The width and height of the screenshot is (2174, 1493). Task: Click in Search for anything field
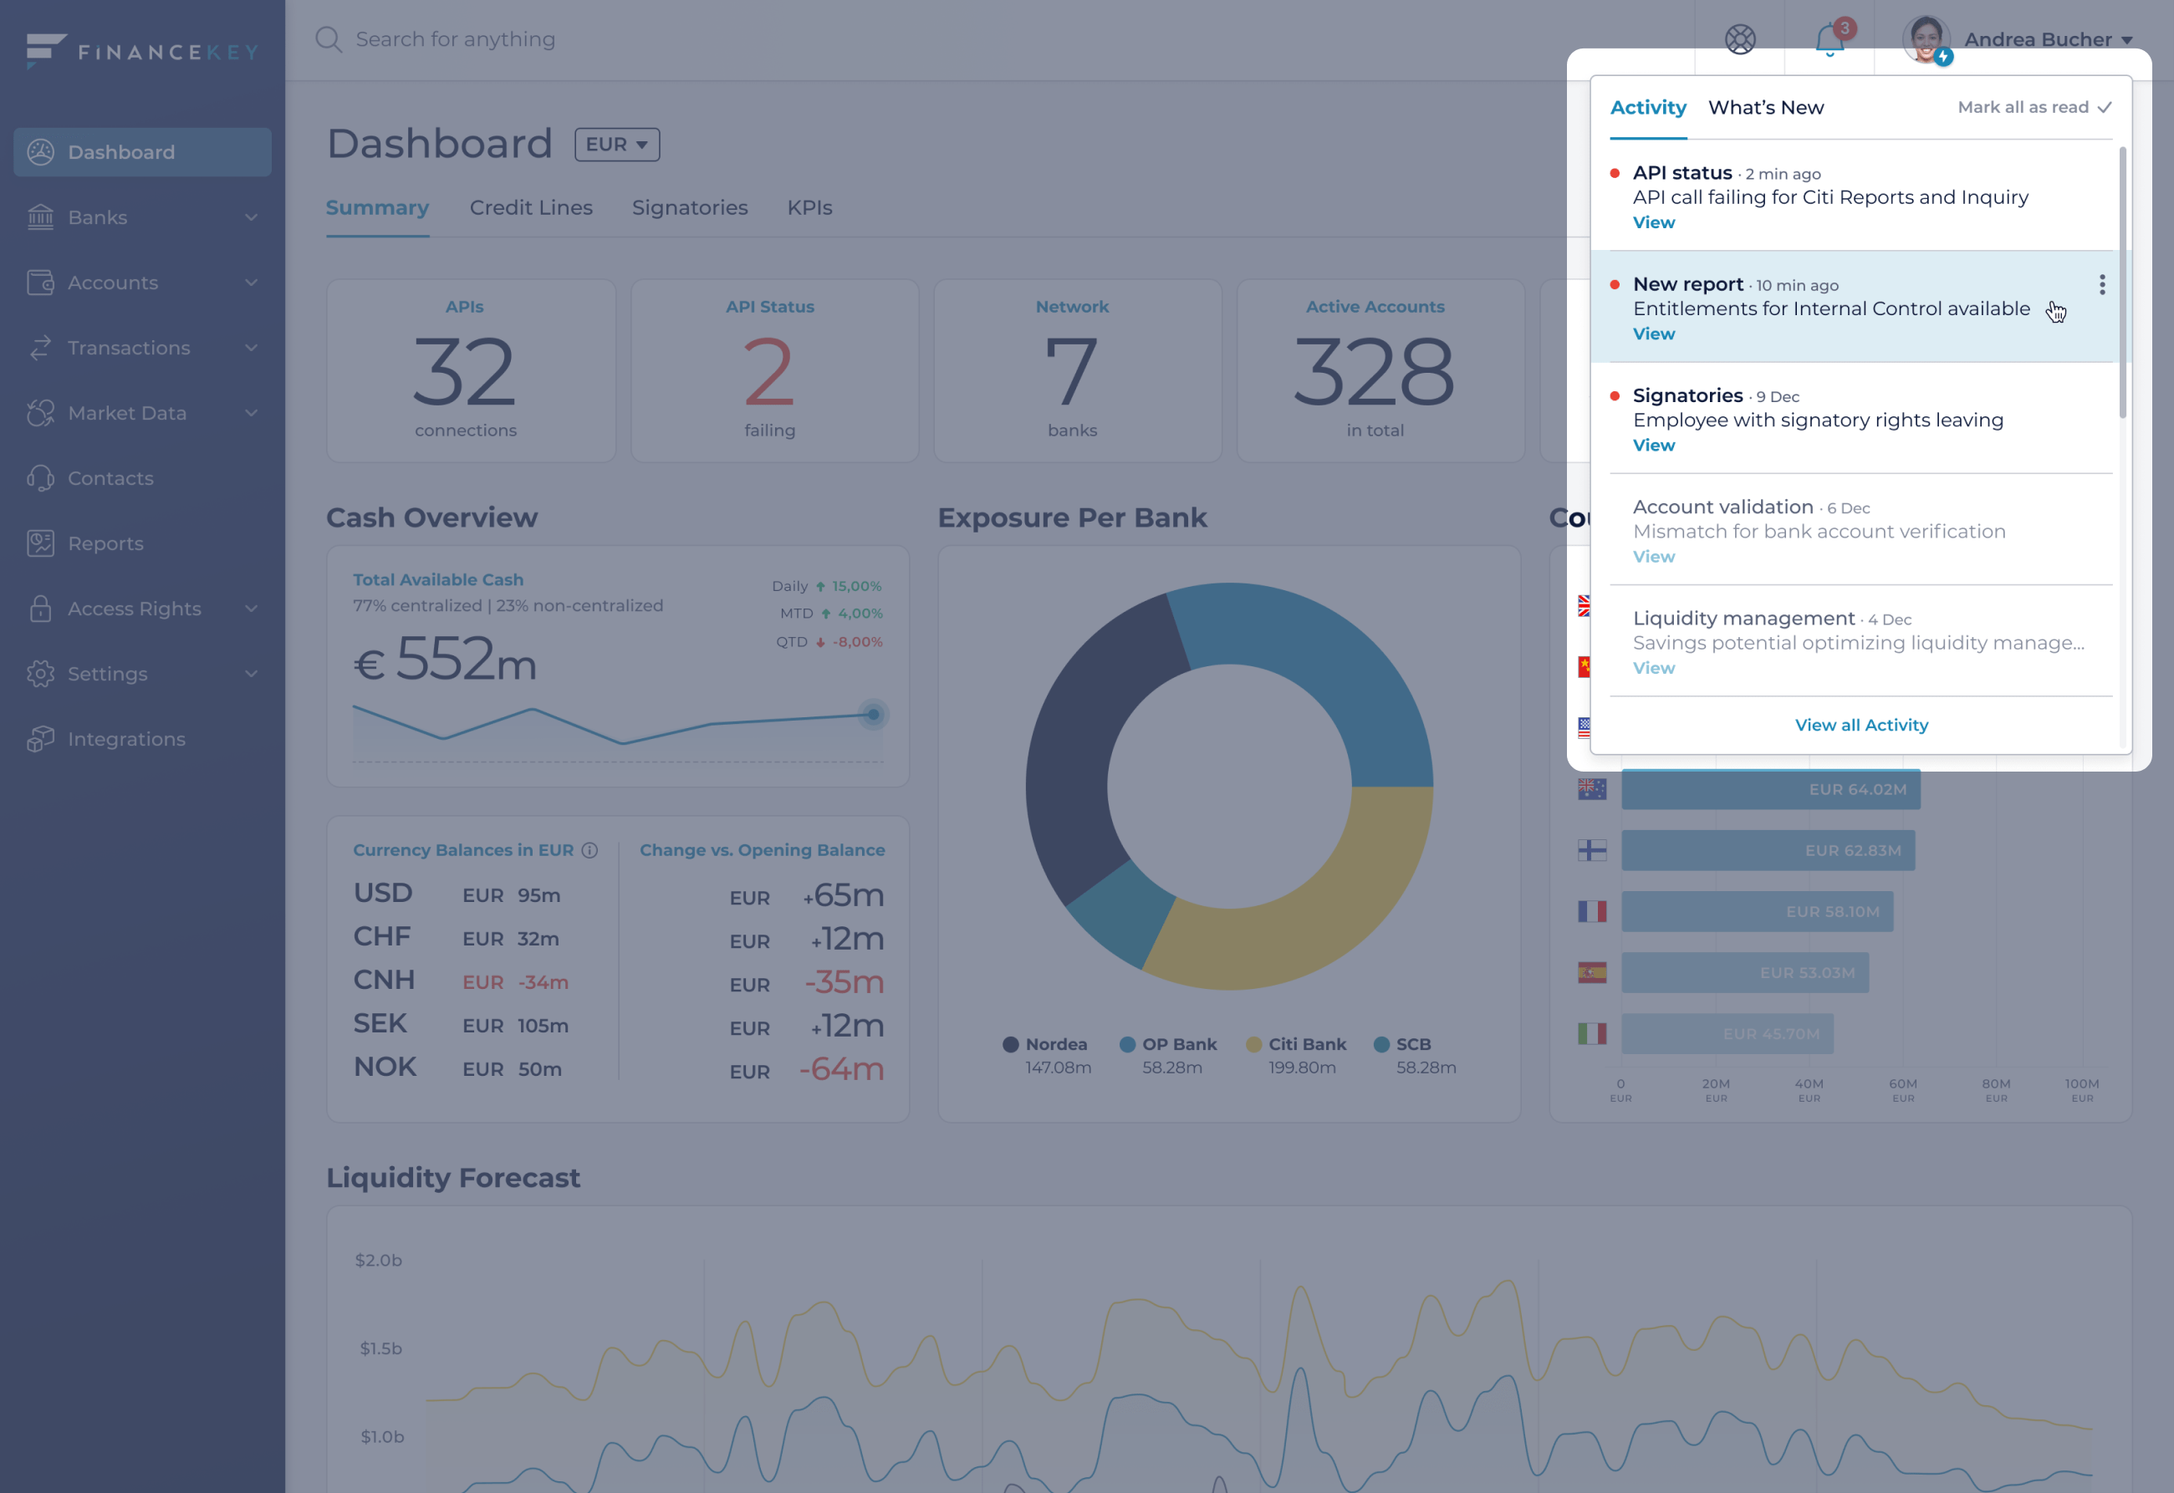(x=455, y=39)
